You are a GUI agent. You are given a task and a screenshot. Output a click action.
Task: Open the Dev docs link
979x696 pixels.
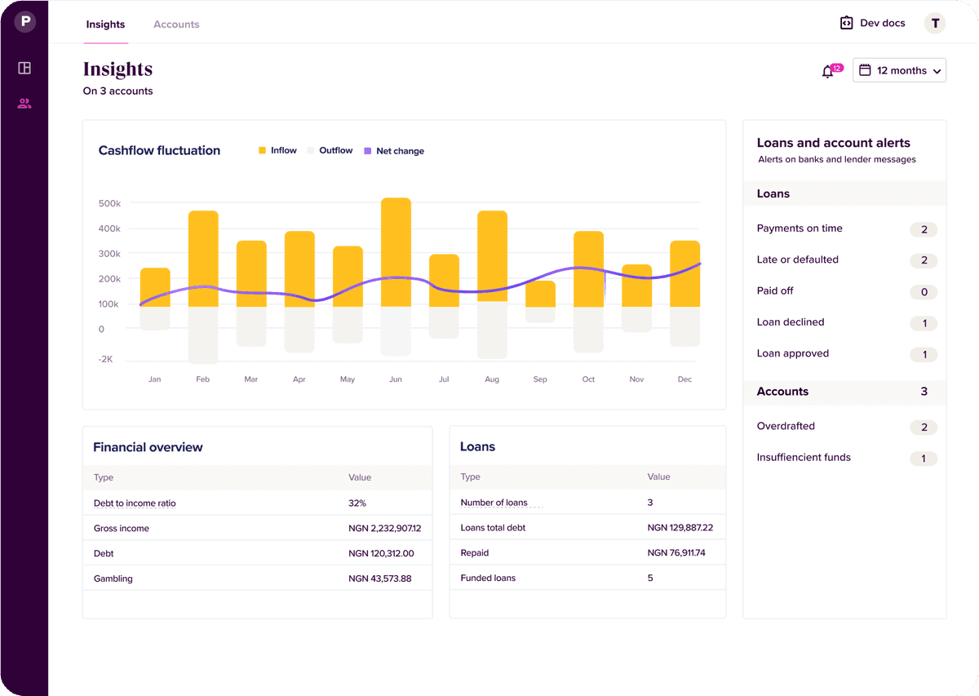[x=882, y=23]
